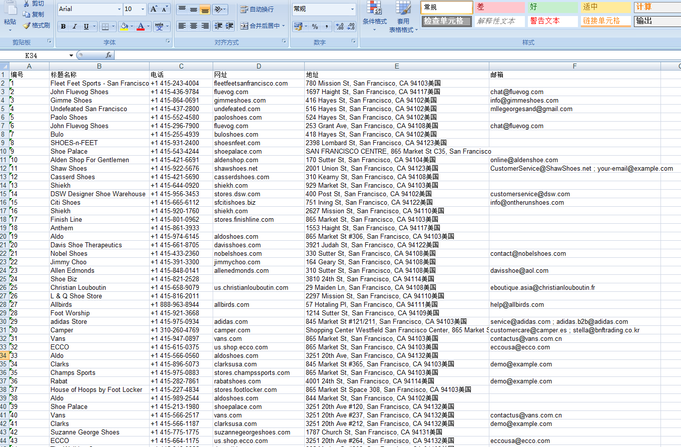Select column B header
681x447 pixels.
[99, 66]
